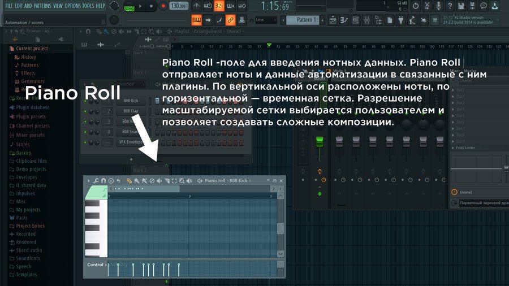
Task: Toggle the 3.2.1 recording countdown
Action: click(219, 6)
